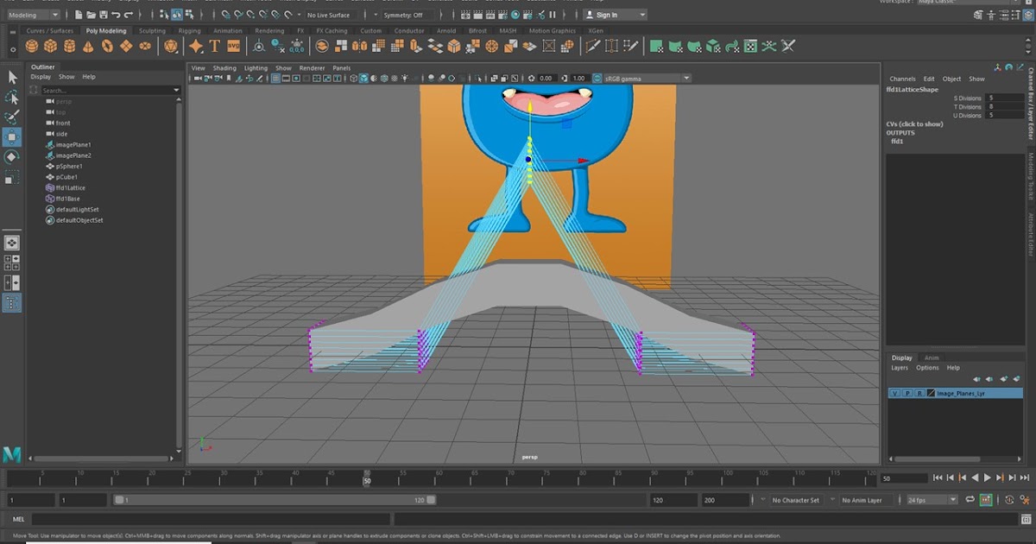
Task: Activate the Rotate tool in the left toolbox
Action: [11, 157]
